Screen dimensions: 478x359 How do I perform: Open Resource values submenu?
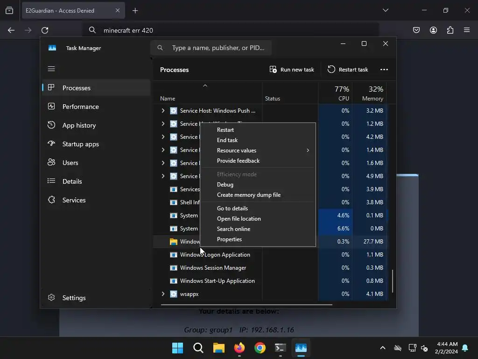pos(258,151)
